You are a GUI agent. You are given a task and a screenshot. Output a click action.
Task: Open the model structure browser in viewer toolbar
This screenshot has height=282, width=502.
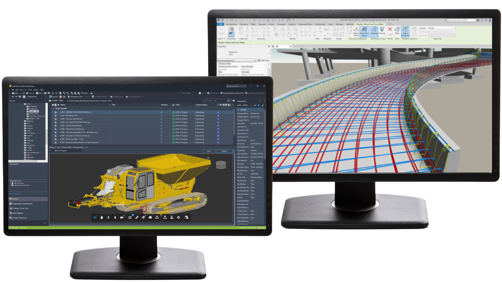(165, 217)
